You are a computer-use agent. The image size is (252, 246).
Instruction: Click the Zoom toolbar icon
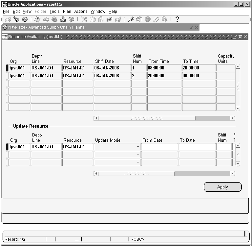139,19
